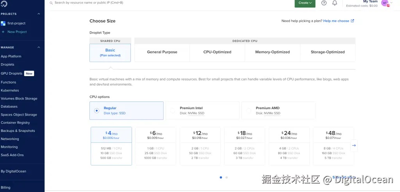Click the user avatar icon

coord(385,3)
